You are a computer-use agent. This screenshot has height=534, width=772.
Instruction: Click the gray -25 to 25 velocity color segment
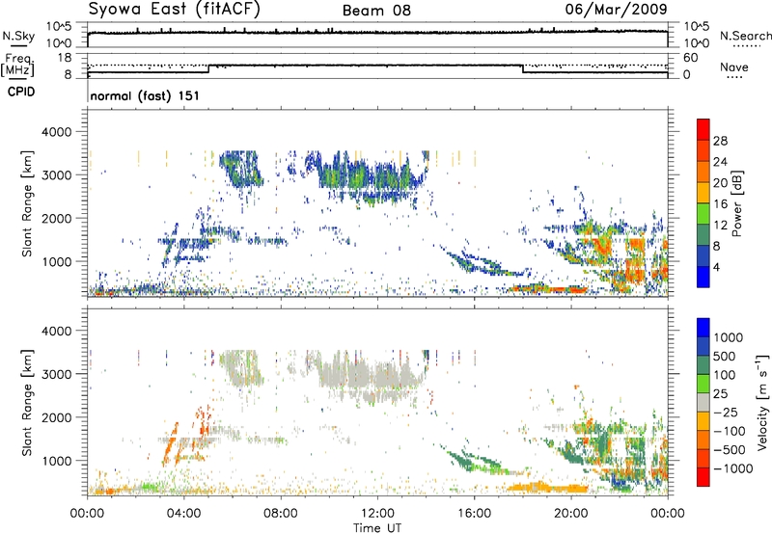(703, 403)
